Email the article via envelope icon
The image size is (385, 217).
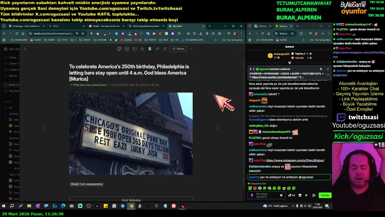click(x=134, y=49)
